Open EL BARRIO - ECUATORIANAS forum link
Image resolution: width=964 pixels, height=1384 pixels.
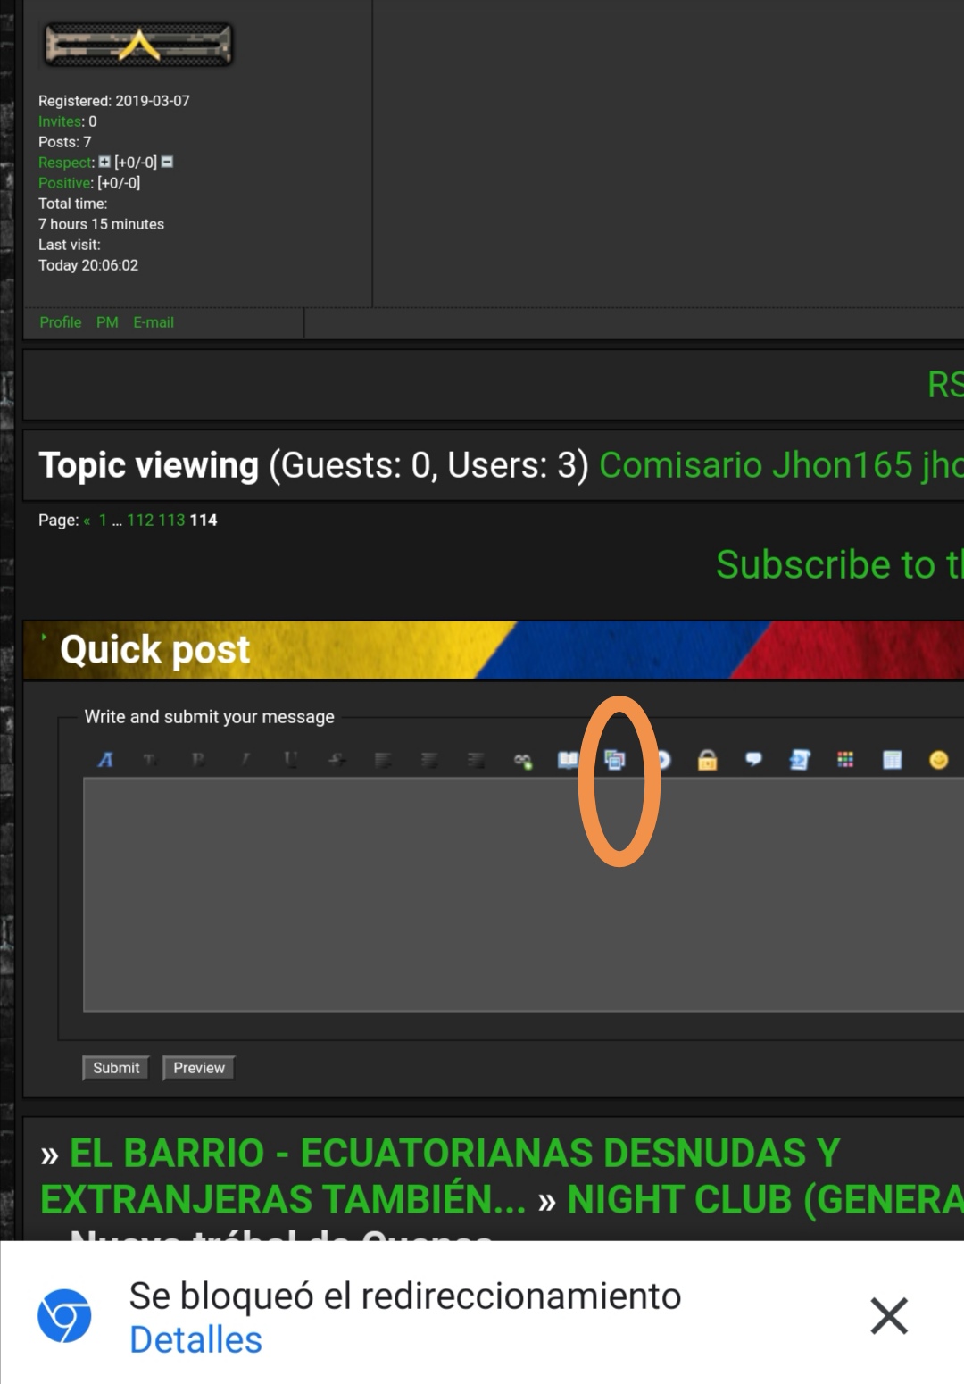pyautogui.click(x=441, y=1176)
